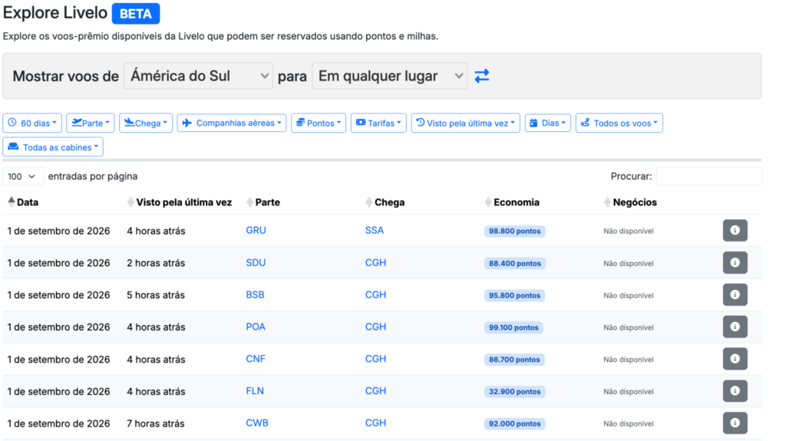Open CGH link in FLN row
Image resolution: width=786 pixels, height=441 pixels.
[375, 391]
